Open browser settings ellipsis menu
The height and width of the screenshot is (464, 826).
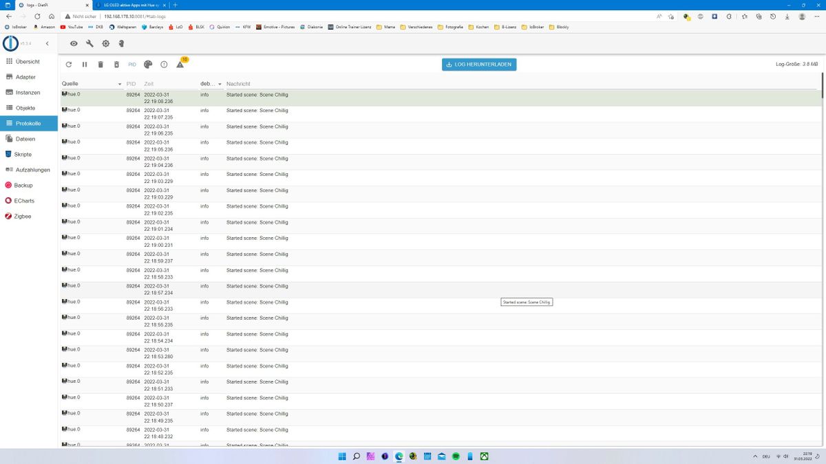click(817, 16)
